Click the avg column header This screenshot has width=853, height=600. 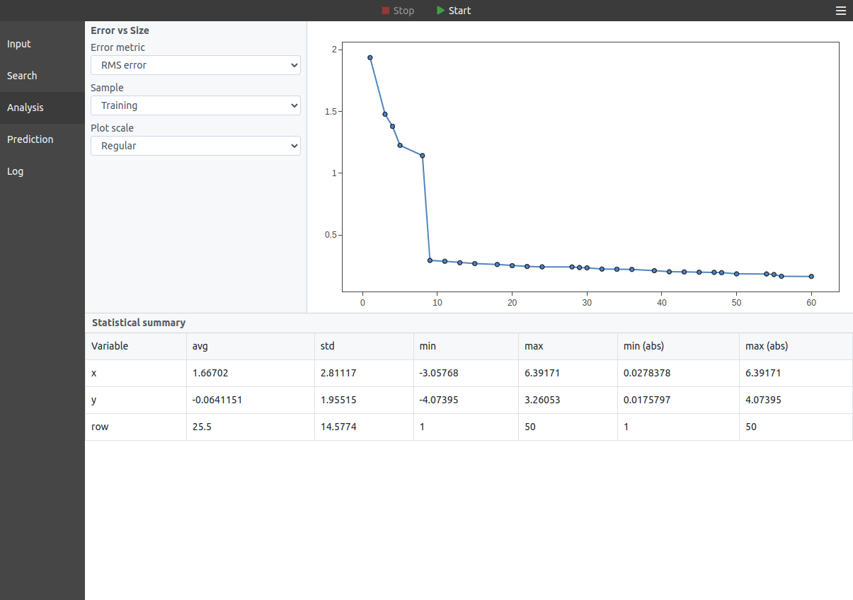pos(200,346)
